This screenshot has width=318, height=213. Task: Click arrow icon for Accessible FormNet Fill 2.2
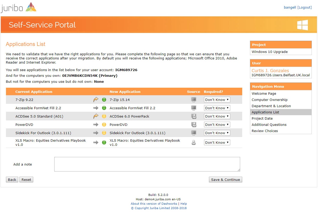tap(96, 108)
